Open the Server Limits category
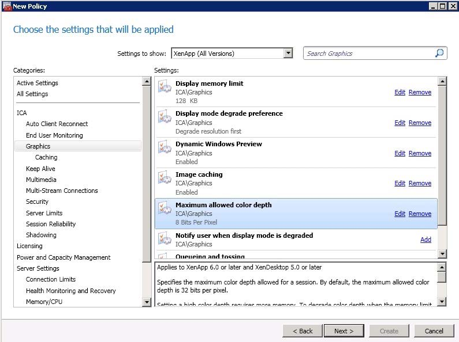 pyautogui.click(x=44, y=213)
